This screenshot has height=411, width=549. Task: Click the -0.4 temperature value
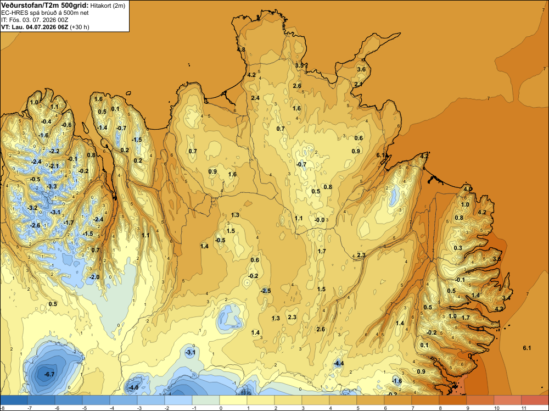(46, 121)
